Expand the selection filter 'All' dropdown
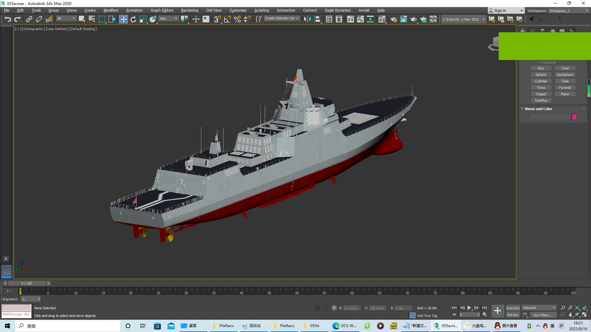This screenshot has width=591, height=332. click(x=66, y=19)
